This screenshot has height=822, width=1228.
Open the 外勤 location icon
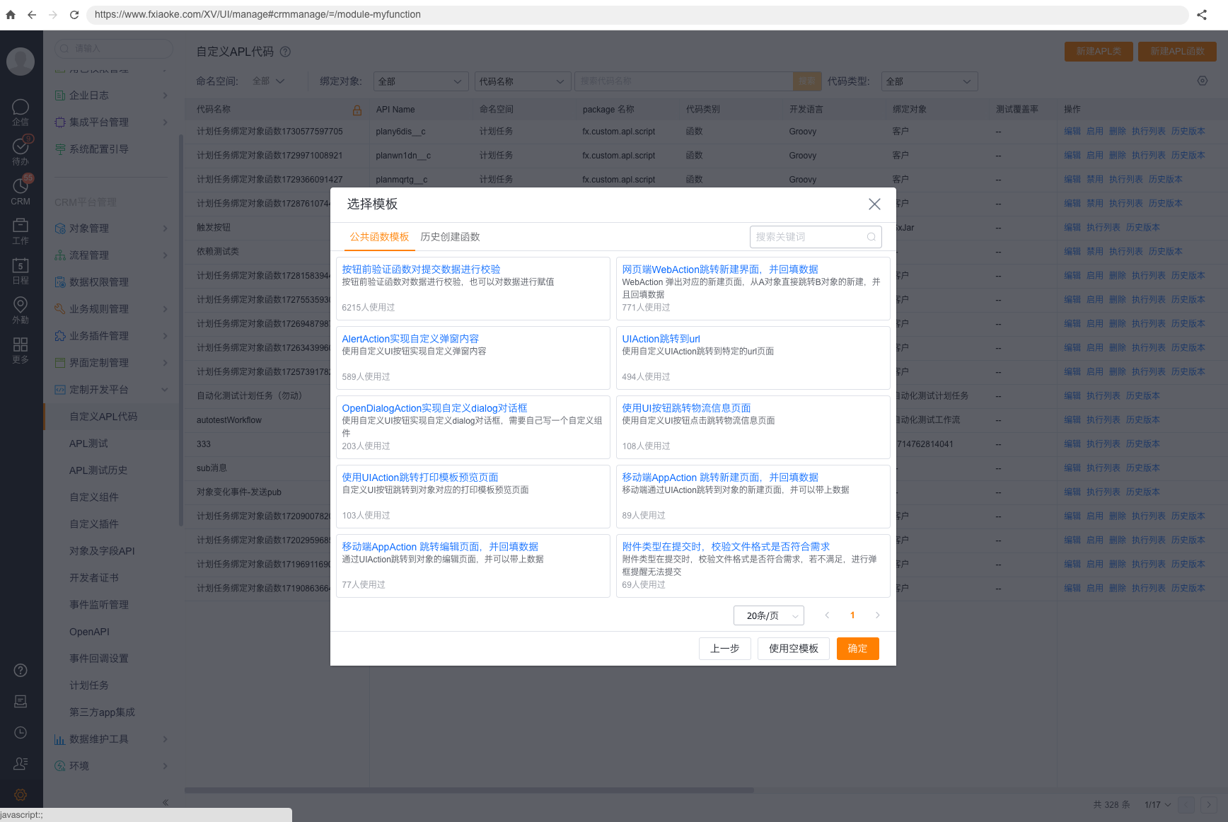click(21, 306)
